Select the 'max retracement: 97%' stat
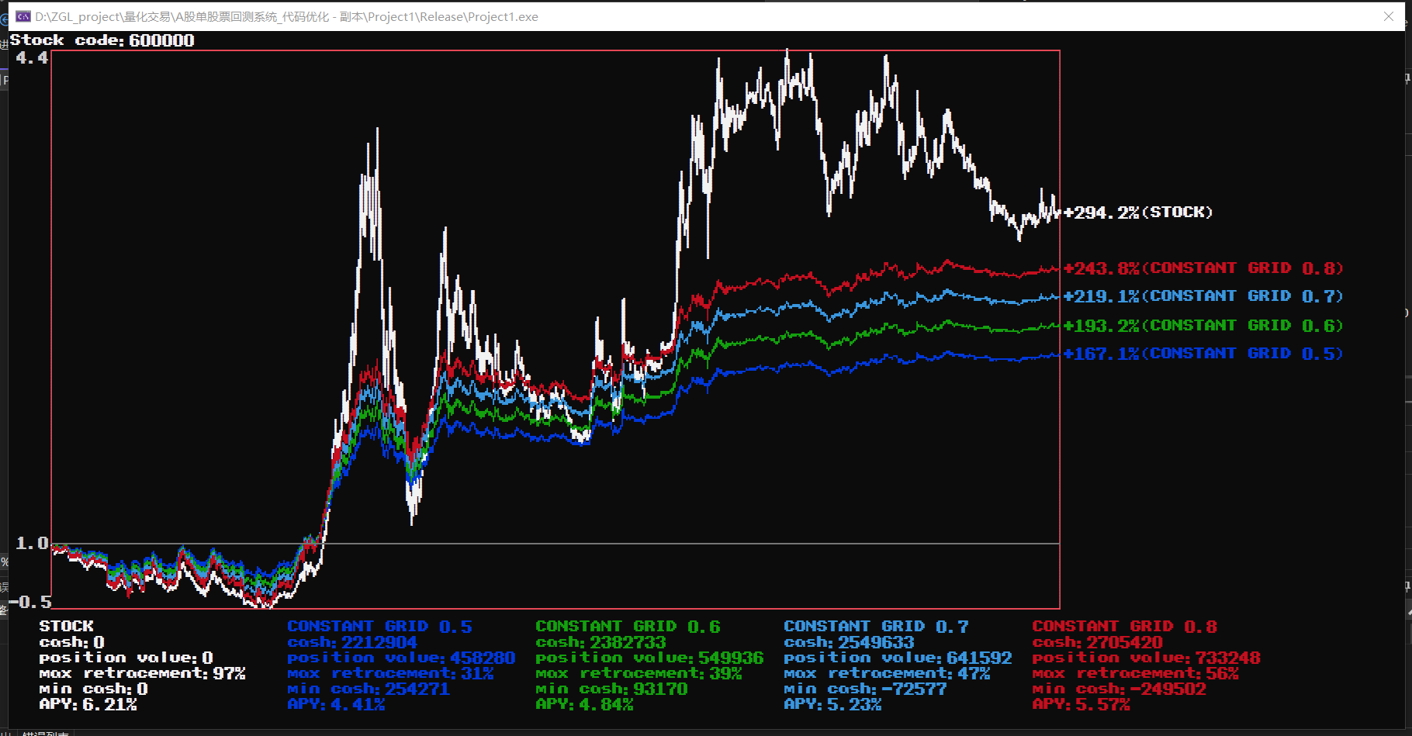The image size is (1412, 736). (x=142, y=673)
